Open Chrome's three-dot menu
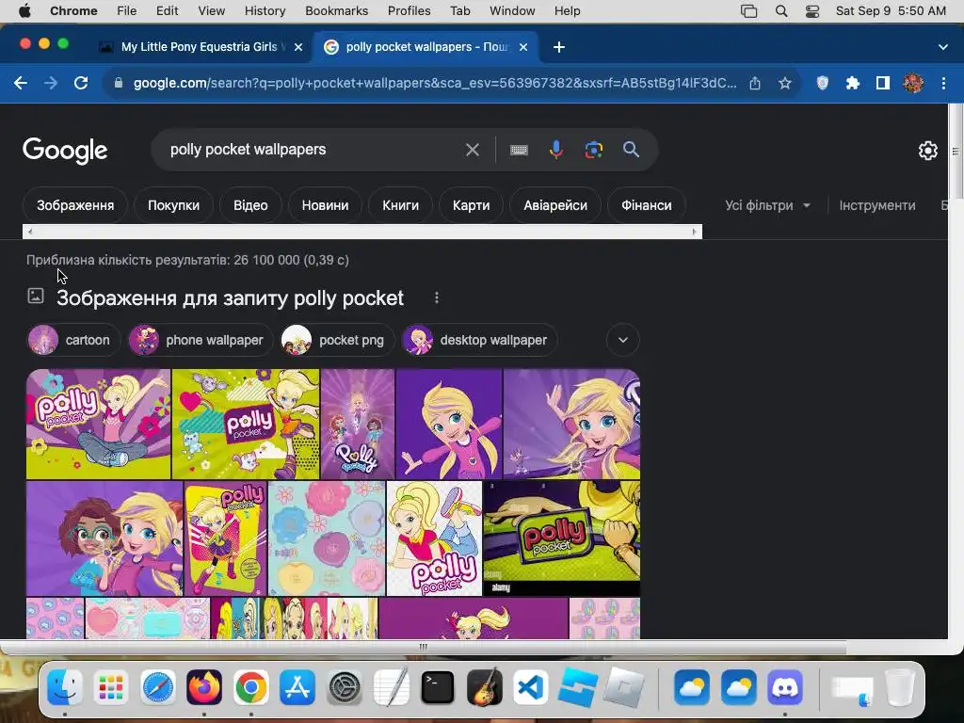Screen dimensions: 964x723 pyautogui.click(x=943, y=83)
